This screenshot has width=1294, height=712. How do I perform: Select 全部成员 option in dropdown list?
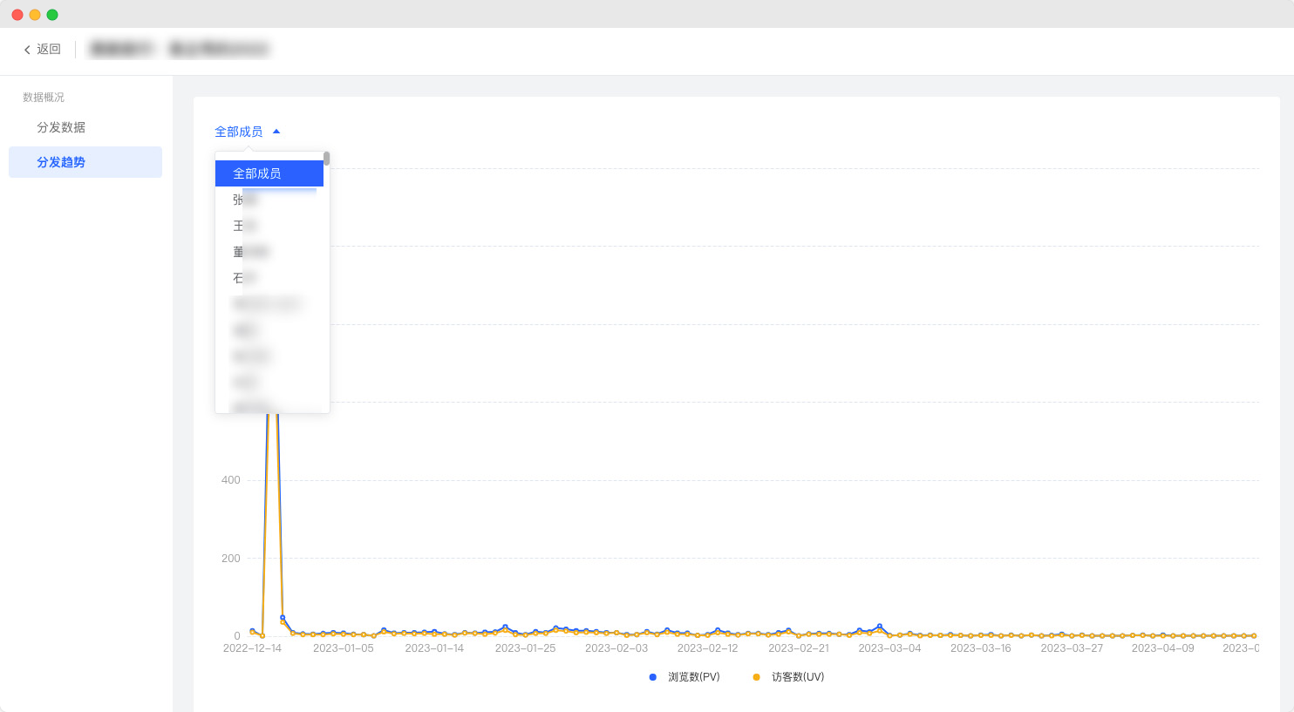tap(269, 173)
